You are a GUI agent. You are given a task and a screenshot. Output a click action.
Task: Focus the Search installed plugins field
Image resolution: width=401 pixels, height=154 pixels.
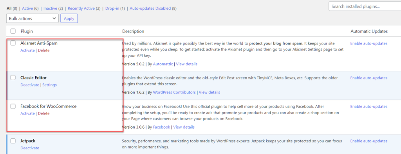point(365,7)
